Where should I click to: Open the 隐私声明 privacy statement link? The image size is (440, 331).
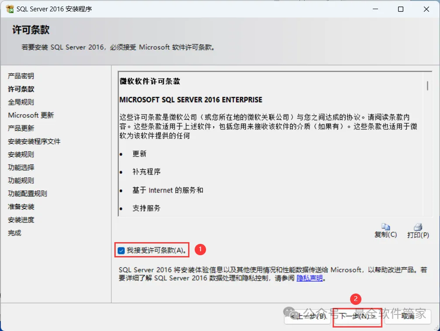click(x=309, y=278)
